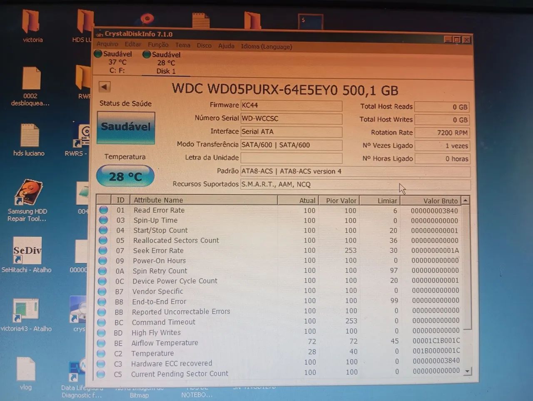The height and width of the screenshot is (401, 533).
Task: Click the Attribute Name column header
Action: [204, 200]
